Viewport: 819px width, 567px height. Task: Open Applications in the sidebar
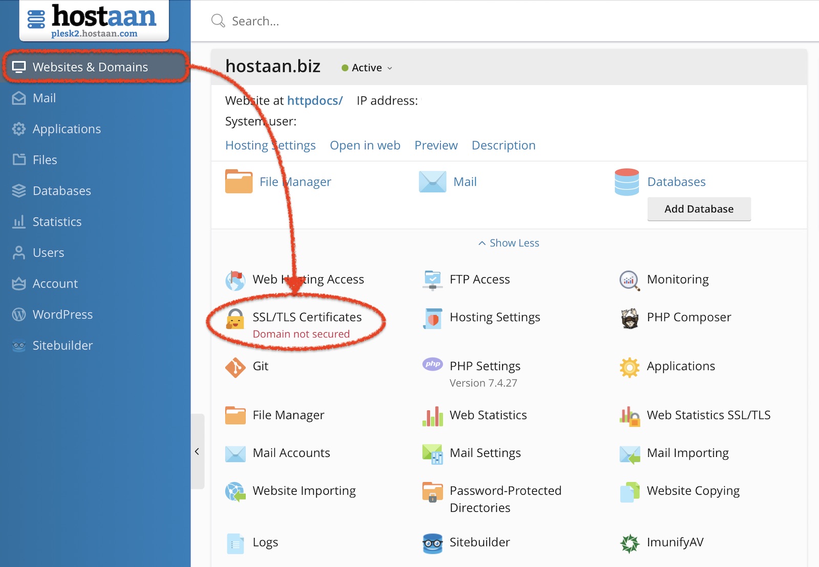[95, 129]
